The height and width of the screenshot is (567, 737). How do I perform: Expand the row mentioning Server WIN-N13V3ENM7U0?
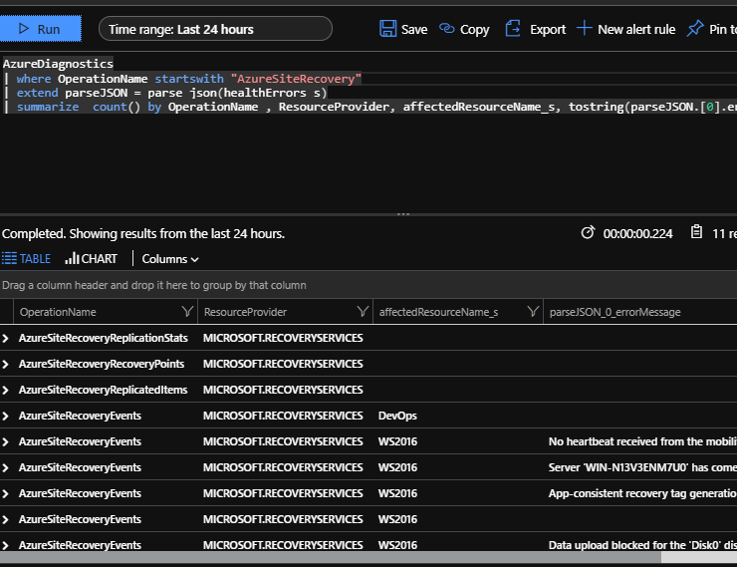(6, 467)
